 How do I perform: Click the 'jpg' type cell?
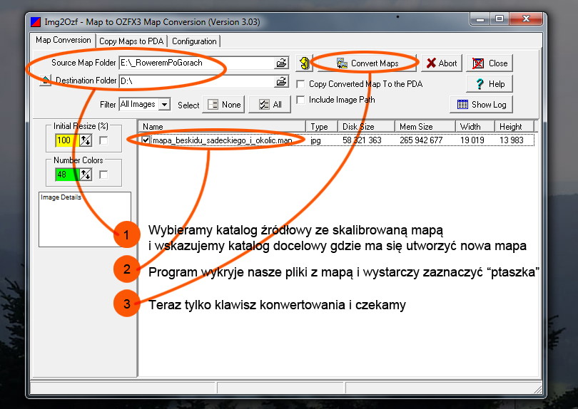pos(316,140)
